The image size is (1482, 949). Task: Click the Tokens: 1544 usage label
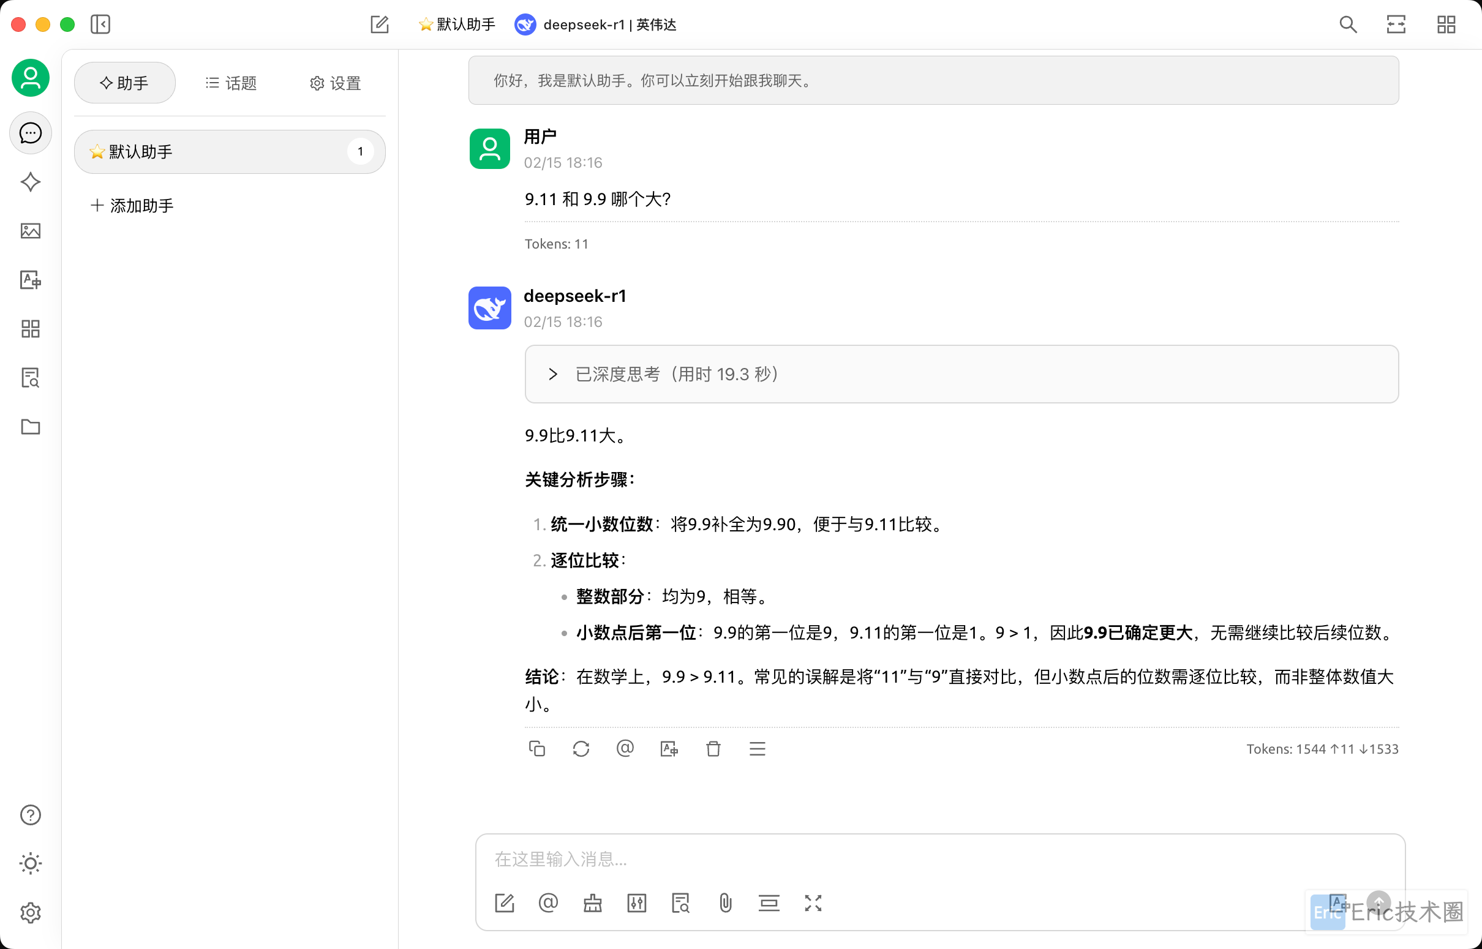pyautogui.click(x=1322, y=749)
